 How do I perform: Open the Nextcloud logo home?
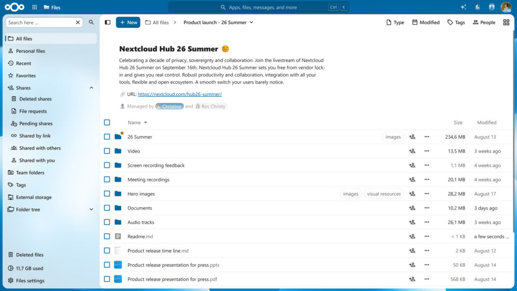(x=15, y=7)
